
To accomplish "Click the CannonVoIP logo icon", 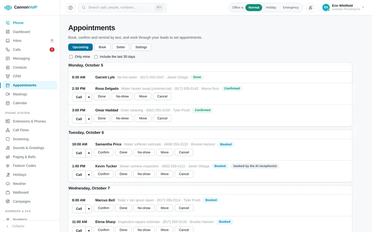I will (x=8, y=7).
